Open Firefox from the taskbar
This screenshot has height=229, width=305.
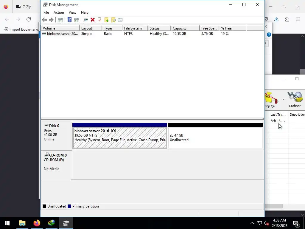pos(37,223)
